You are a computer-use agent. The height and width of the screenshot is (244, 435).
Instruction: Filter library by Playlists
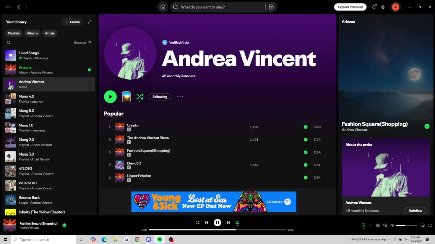(x=14, y=33)
